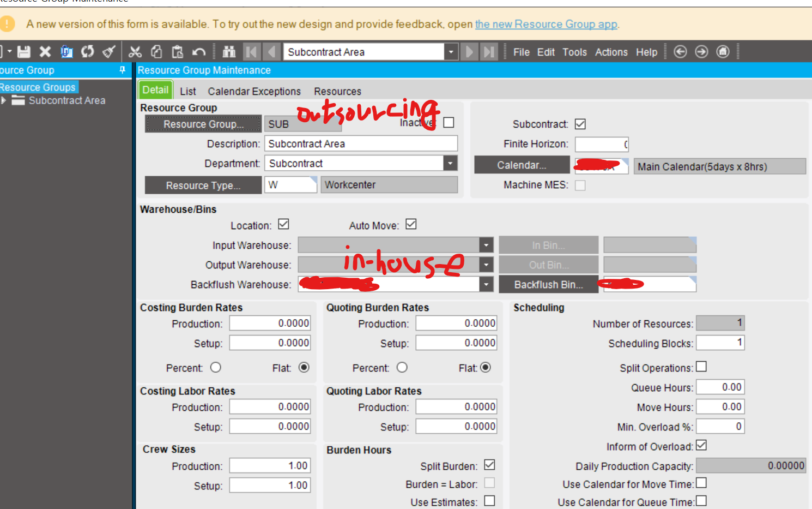Viewport: 812px width, 509px height.
Task: Switch to the Calendar Exceptions tab
Action: (254, 91)
